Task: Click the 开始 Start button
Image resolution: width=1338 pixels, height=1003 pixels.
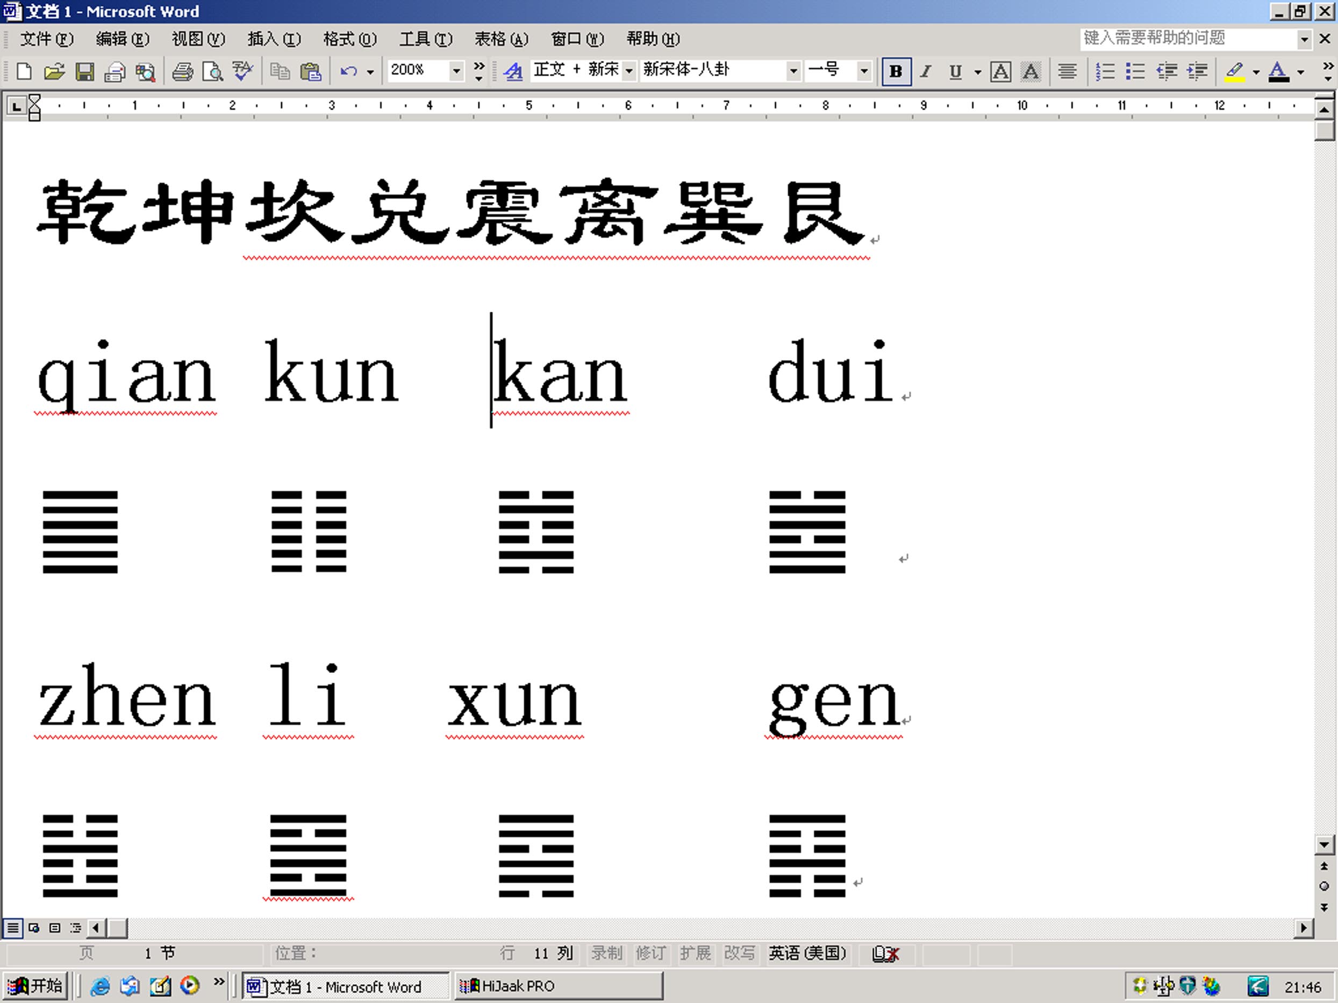Action: pyautogui.click(x=34, y=986)
